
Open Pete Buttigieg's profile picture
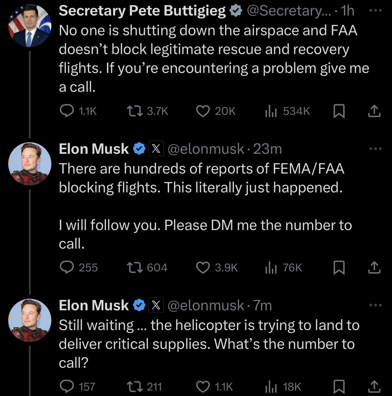coord(29,25)
